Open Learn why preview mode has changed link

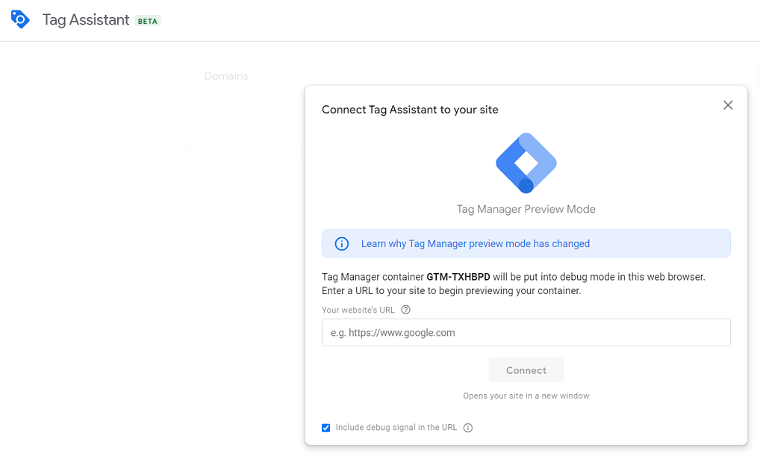tap(476, 244)
